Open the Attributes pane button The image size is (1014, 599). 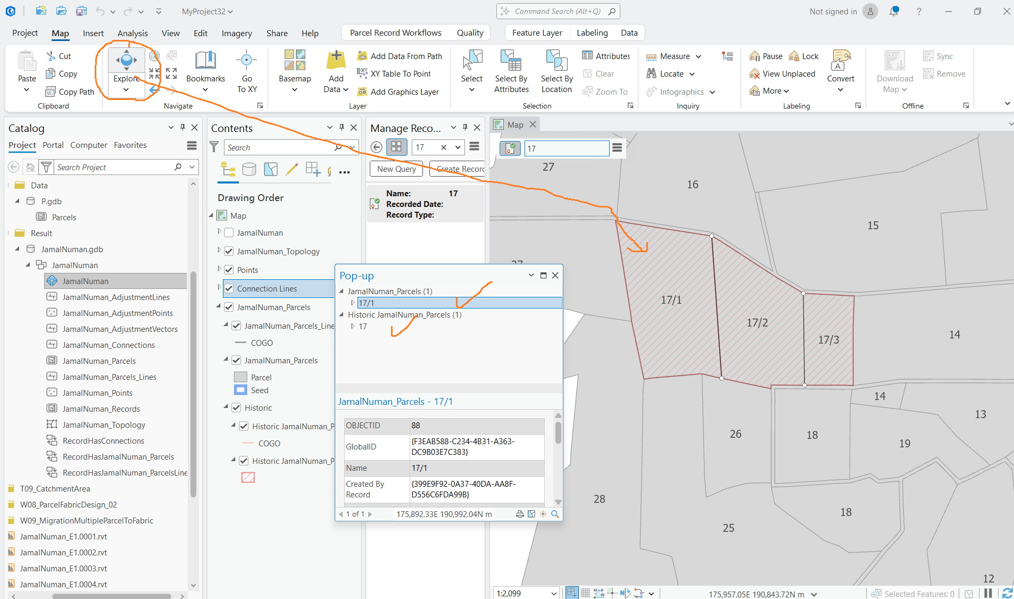(606, 56)
